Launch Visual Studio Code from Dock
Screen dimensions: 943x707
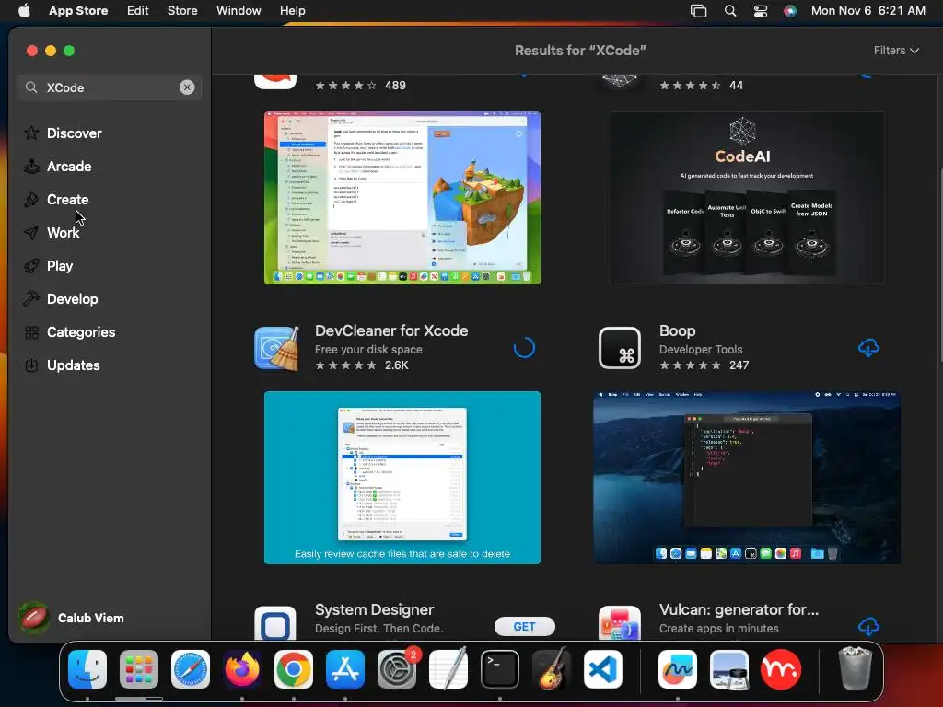[x=602, y=669]
